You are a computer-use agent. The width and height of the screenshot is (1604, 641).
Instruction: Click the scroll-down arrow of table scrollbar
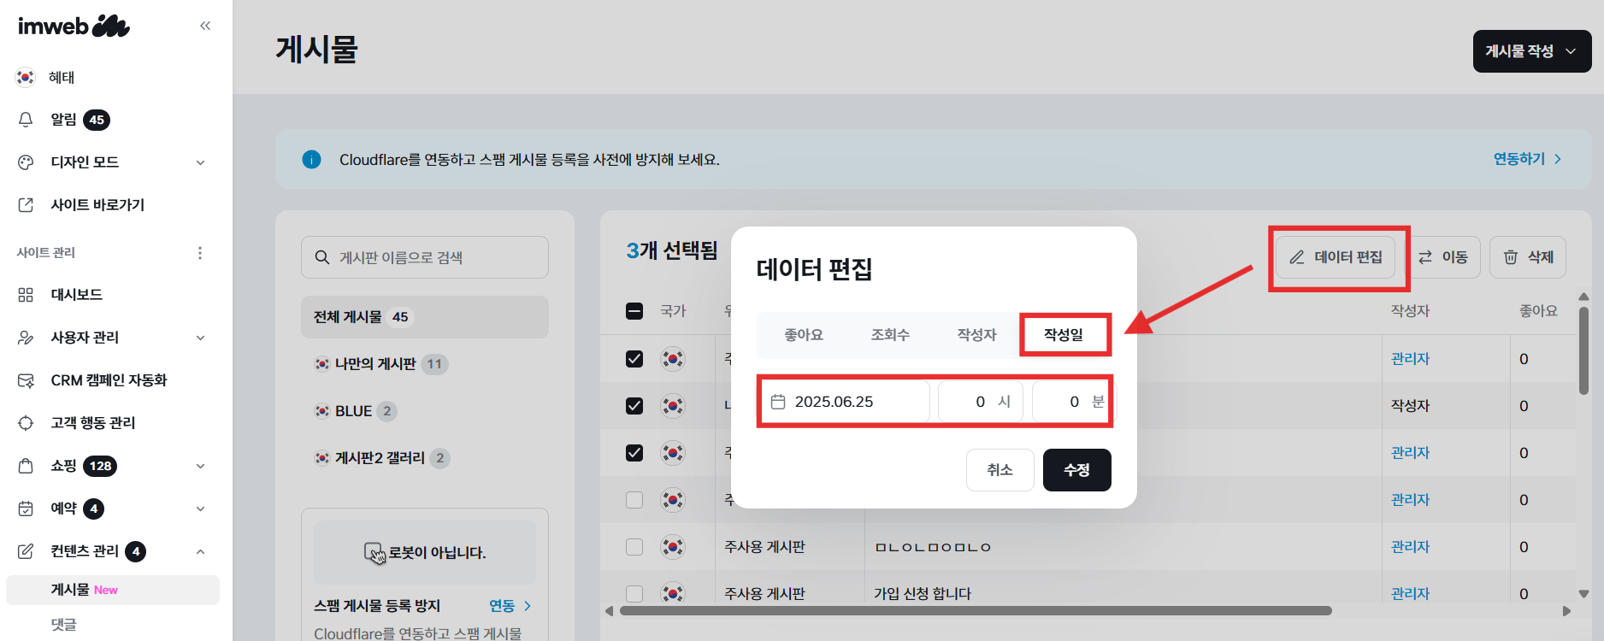[1583, 593]
